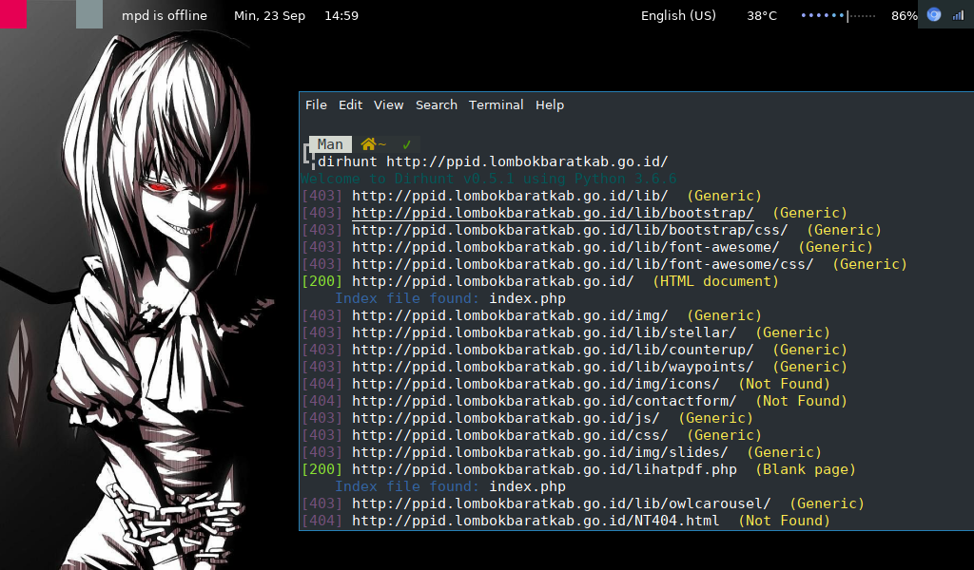Image resolution: width=974 pixels, height=570 pixels.
Task: Click the NT404.html URL line
Action: click(536, 521)
